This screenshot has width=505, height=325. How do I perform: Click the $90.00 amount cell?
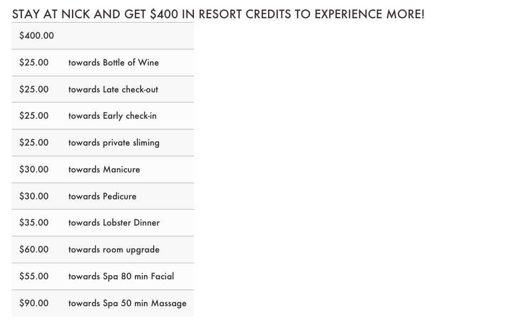click(x=34, y=303)
